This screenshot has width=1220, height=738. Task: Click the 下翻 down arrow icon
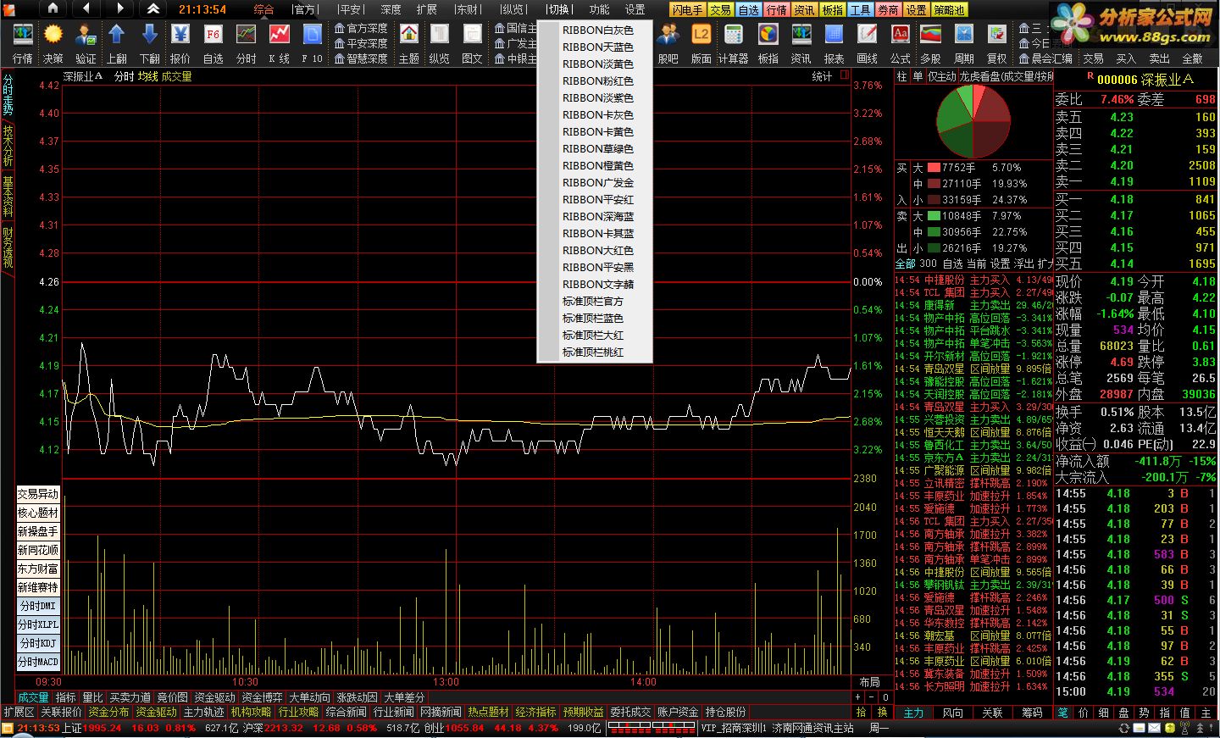pos(150,44)
